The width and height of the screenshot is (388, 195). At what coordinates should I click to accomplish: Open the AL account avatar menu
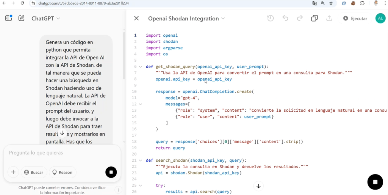(x=380, y=19)
